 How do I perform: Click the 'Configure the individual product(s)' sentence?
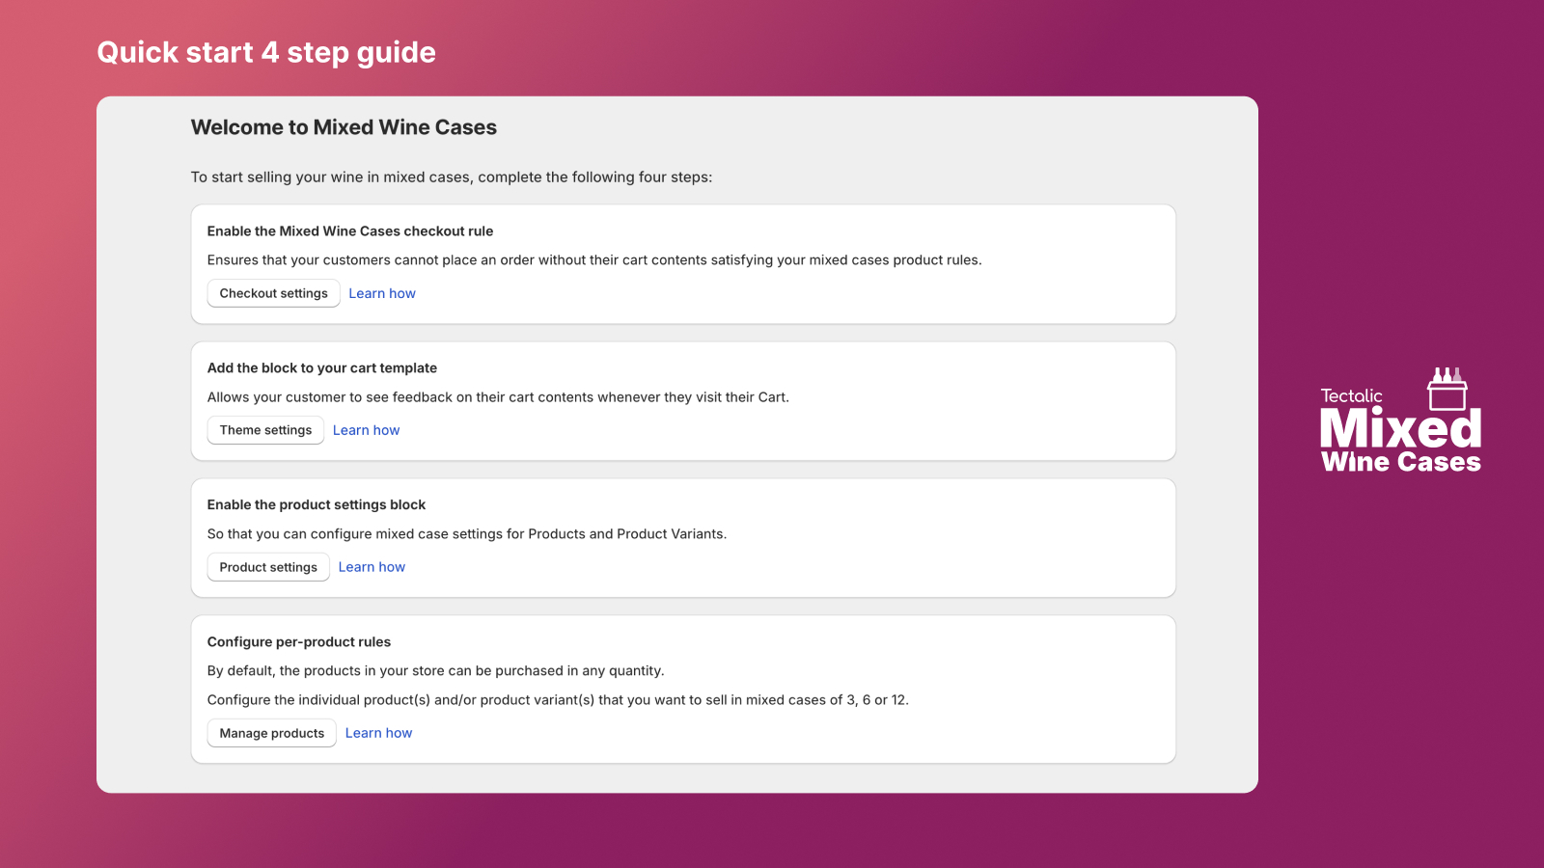(x=558, y=700)
